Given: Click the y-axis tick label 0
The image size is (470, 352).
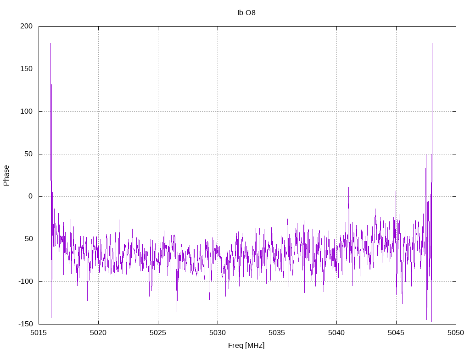Looking at the screenshot, I should [31, 196].
